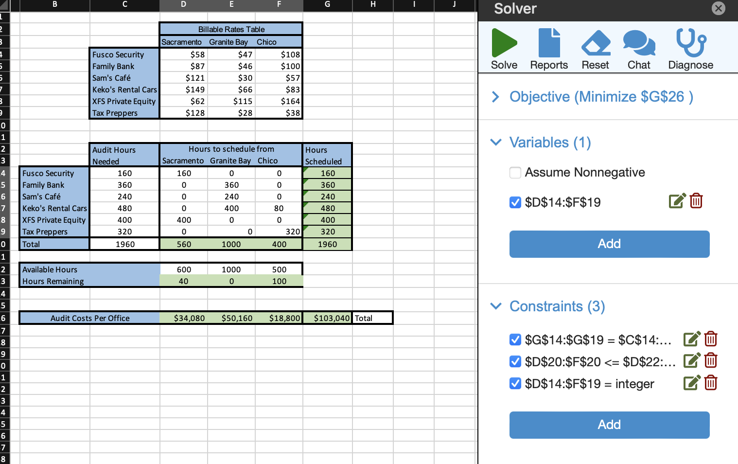Uncheck the $D$14:$F$19 variable checkbox

coord(515,202)
